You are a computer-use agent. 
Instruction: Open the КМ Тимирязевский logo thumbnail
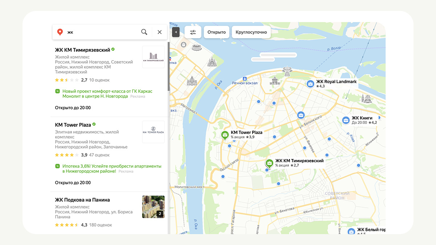pos(153,57)
